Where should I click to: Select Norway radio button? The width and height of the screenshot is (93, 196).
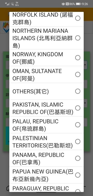tap(78, 58)
